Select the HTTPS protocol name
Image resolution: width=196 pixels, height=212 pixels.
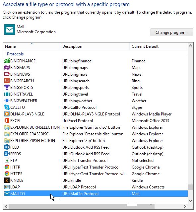pyautogui.click(x=16, y=174)
